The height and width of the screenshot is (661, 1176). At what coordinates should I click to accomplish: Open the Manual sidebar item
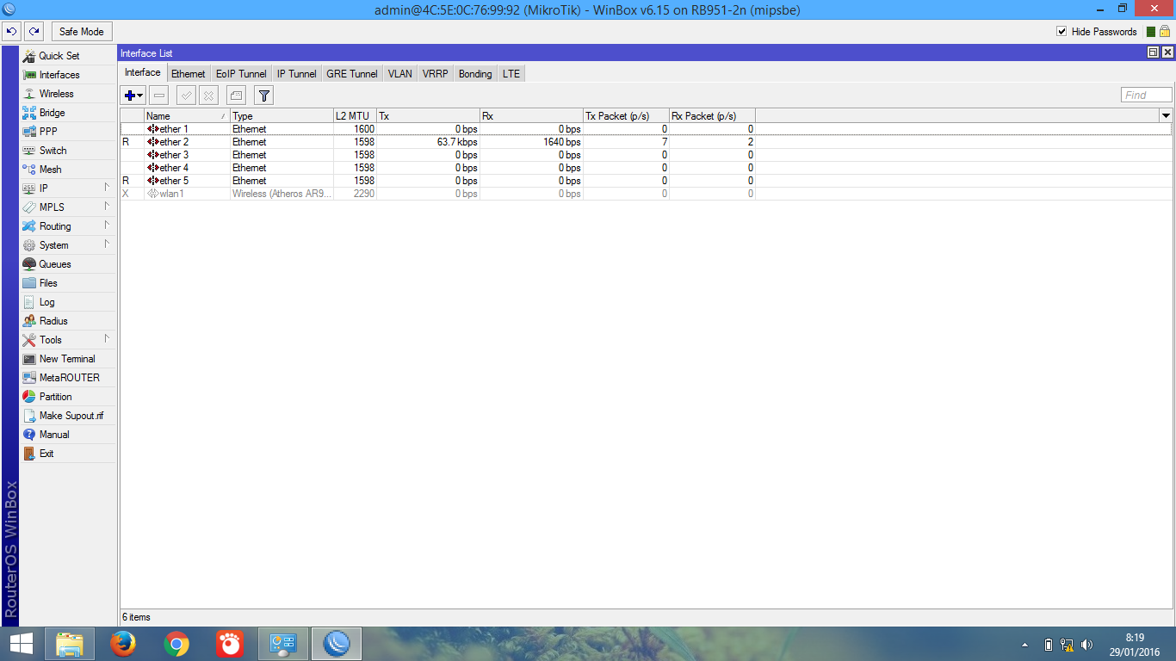point(68,435)
